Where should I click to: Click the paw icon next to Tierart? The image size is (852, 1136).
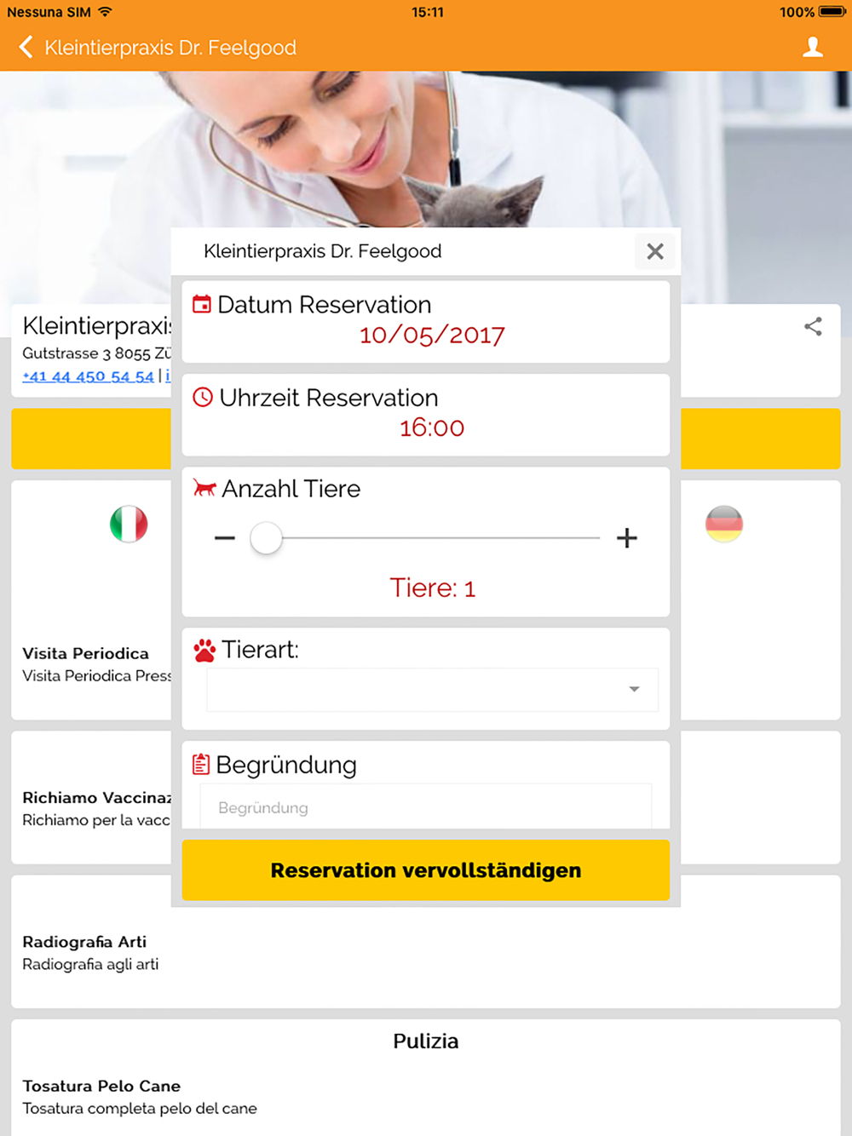[204, 651]
